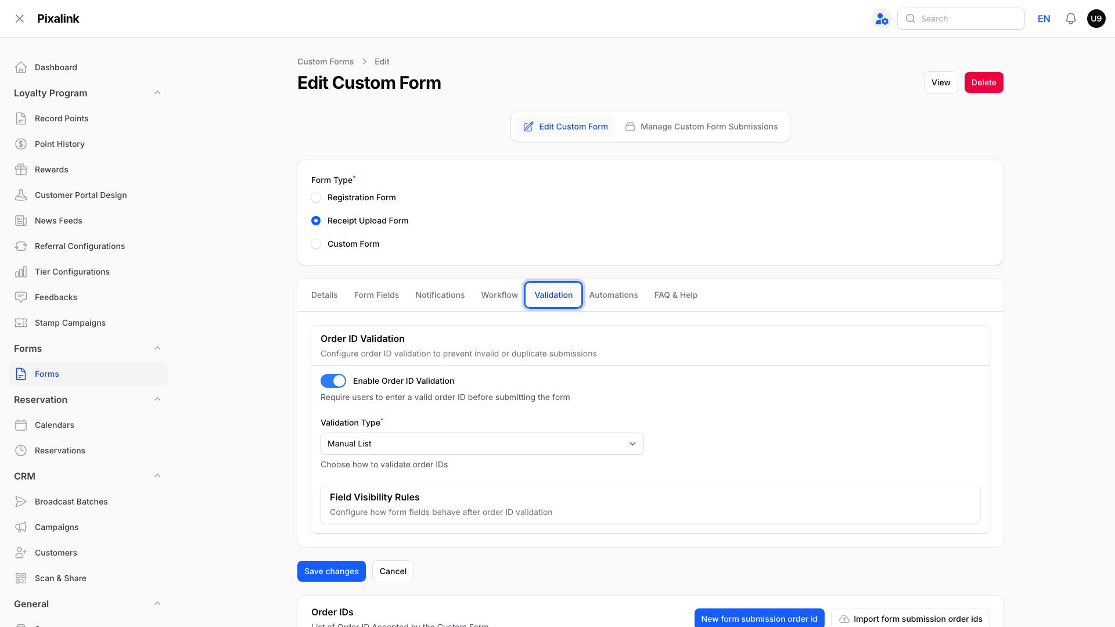1115x627 pixels.
Task: Open the Notifications tab
Action: pos(440,295)
